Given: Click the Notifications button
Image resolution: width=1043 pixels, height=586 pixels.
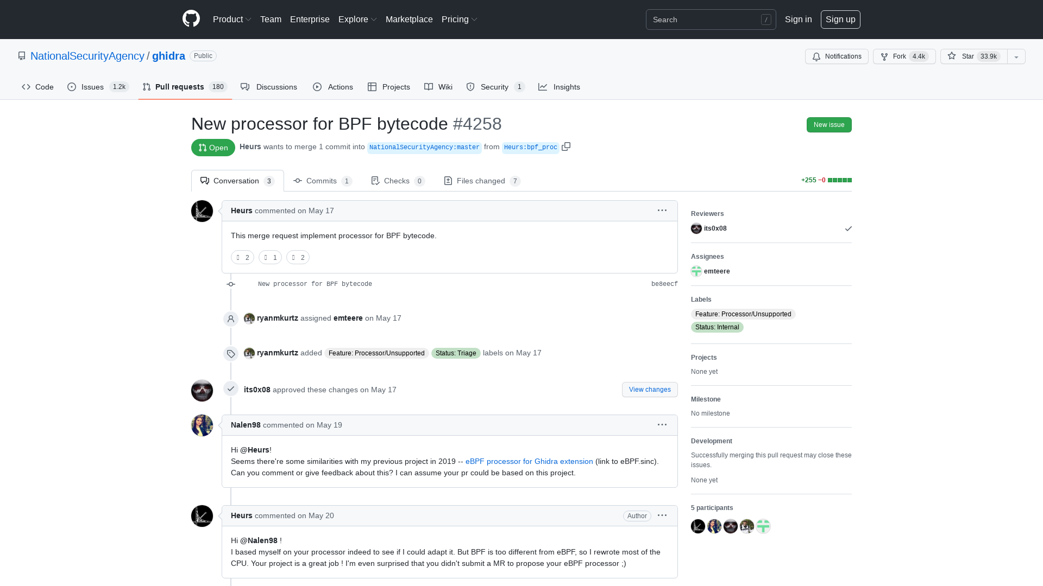Looking at the screenshot, I should 837,56.
